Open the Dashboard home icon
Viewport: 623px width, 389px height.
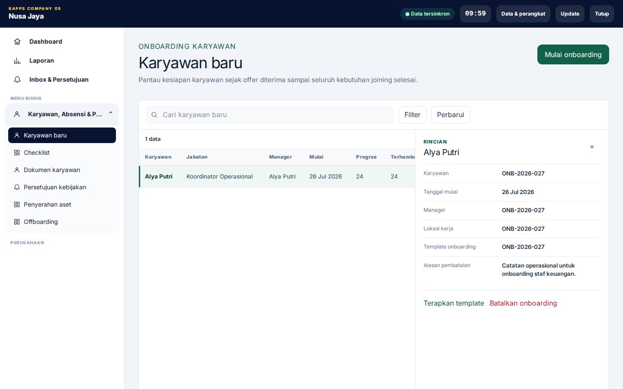[x=17, y=41]
